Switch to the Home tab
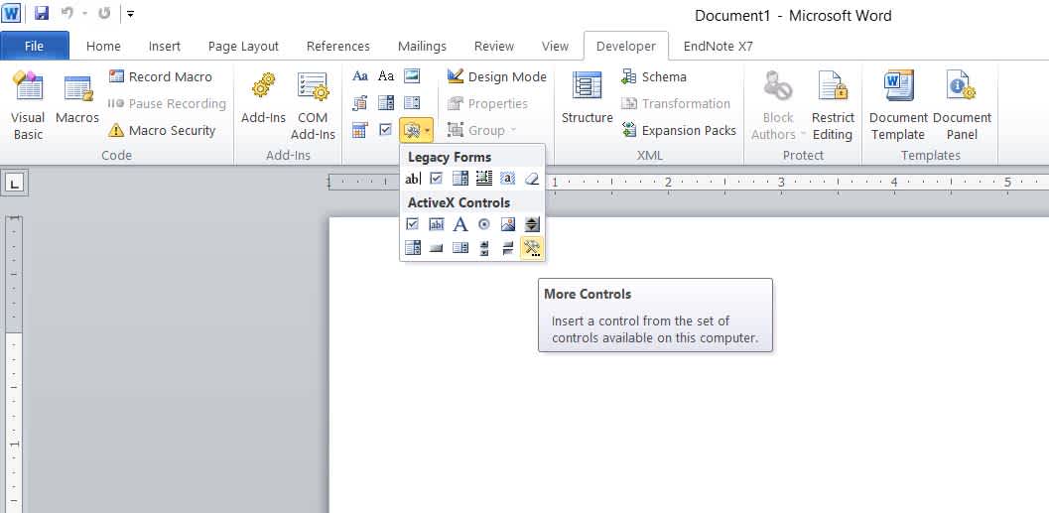The width and height of the screenshot is (1049, 513). tap(103, 47)
